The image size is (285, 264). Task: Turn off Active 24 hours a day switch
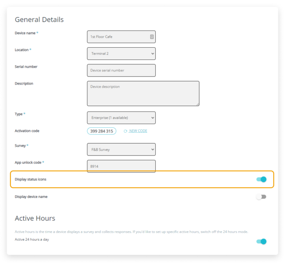261,242
